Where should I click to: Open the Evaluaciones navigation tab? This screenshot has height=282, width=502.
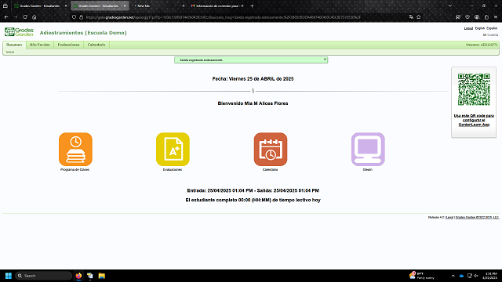point(68,45)
